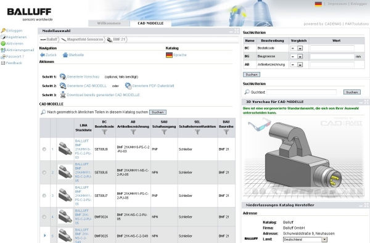Click the Generiere Vorschau icon
This screenshot has width=370, height=243.
[63, 76]
